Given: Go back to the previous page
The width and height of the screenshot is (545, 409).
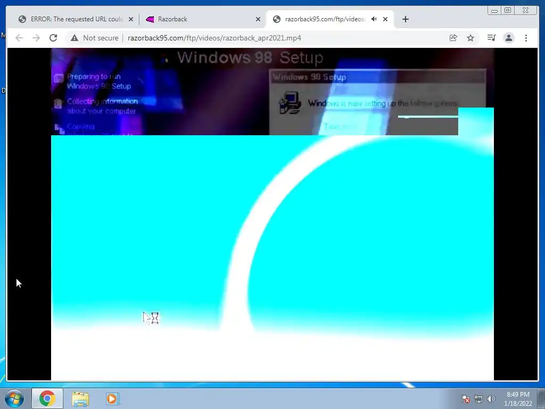Looking at the screenshot, I should 19,38.
